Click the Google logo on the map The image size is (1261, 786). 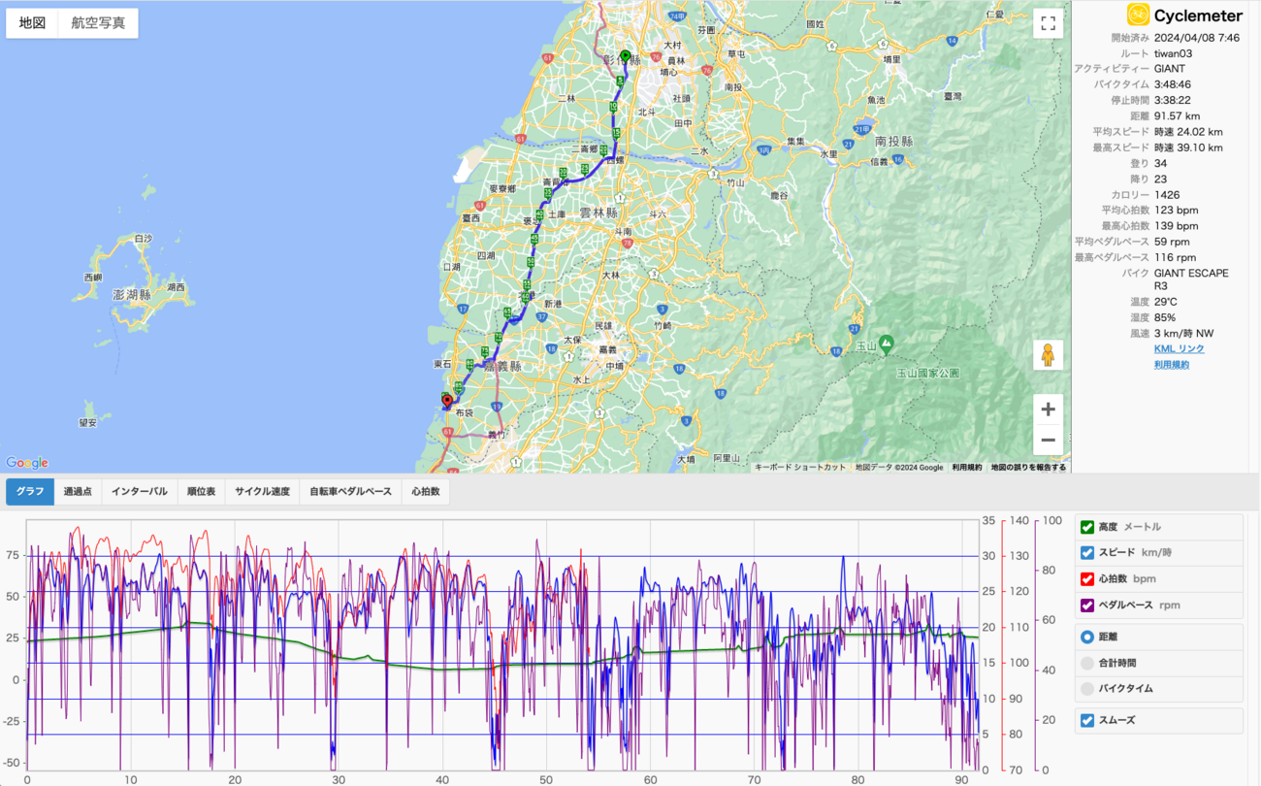(x=27, y=463)
